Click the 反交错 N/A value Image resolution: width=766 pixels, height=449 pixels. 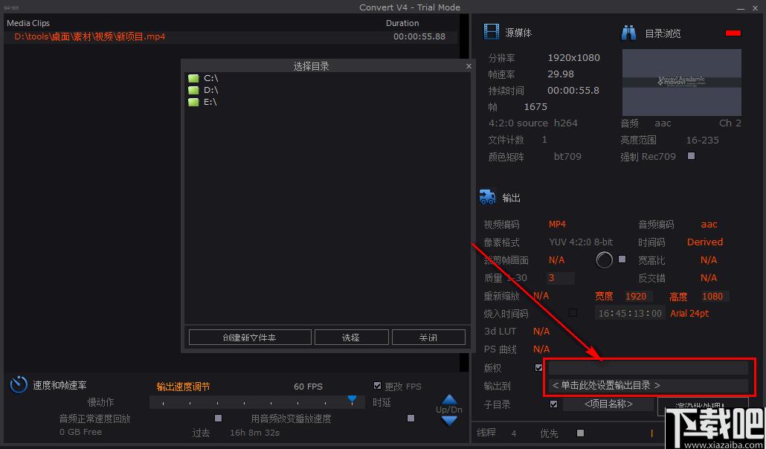coord(708,277)
